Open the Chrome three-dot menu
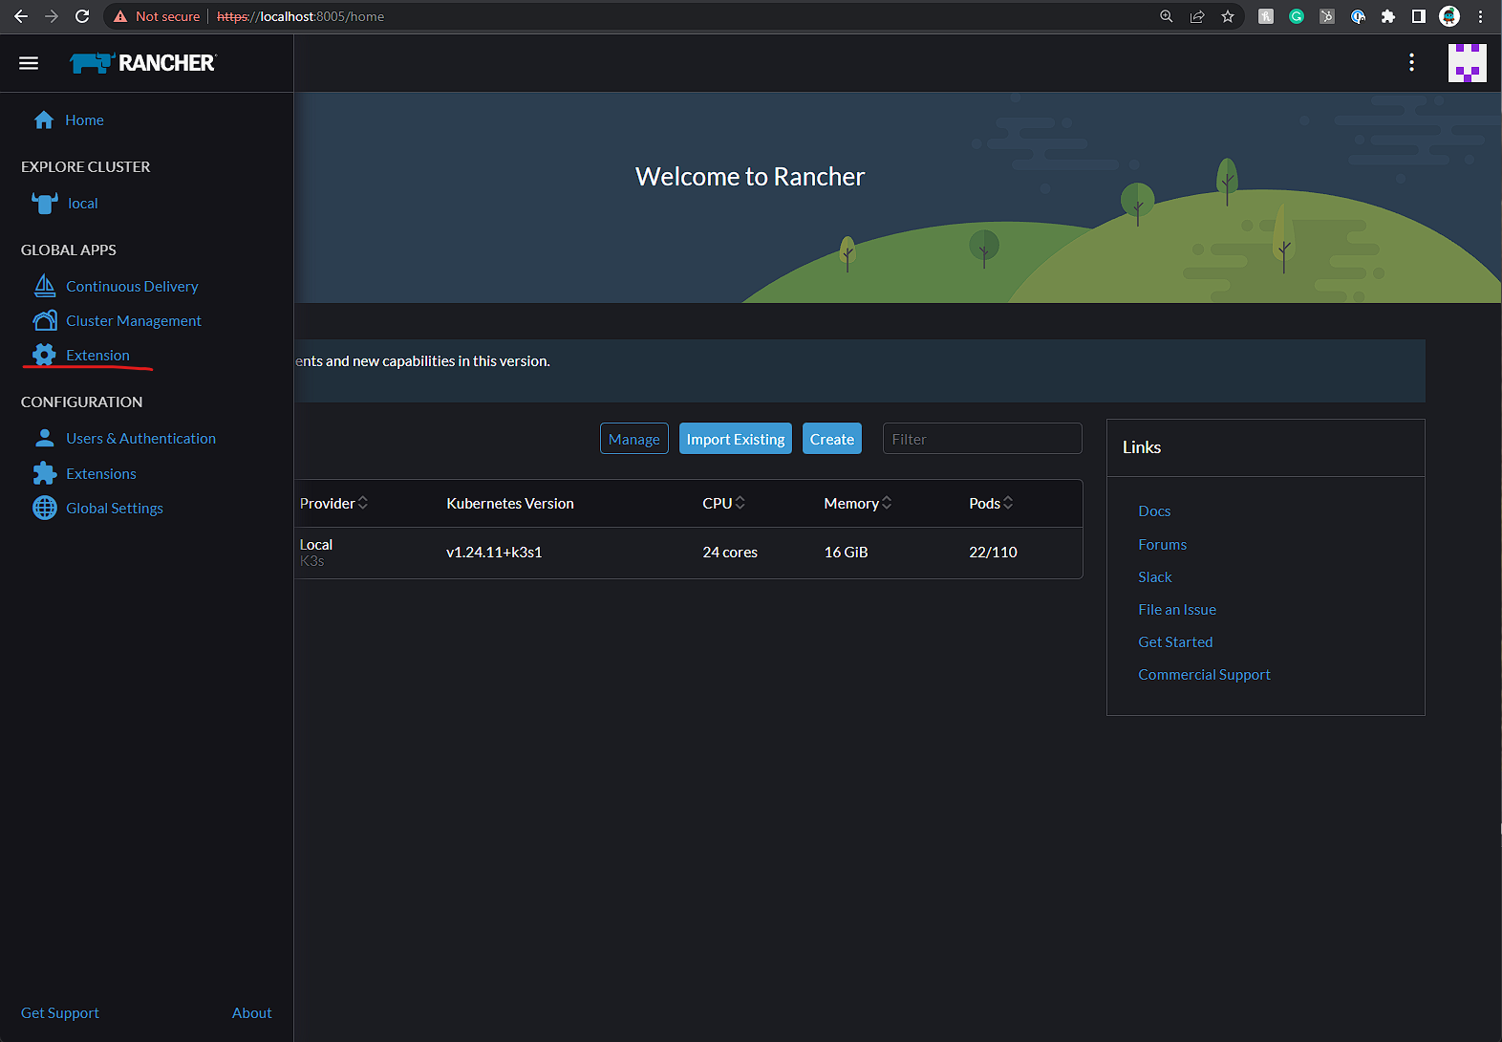1502x1042 pixels. click(x=1480, y=16)
